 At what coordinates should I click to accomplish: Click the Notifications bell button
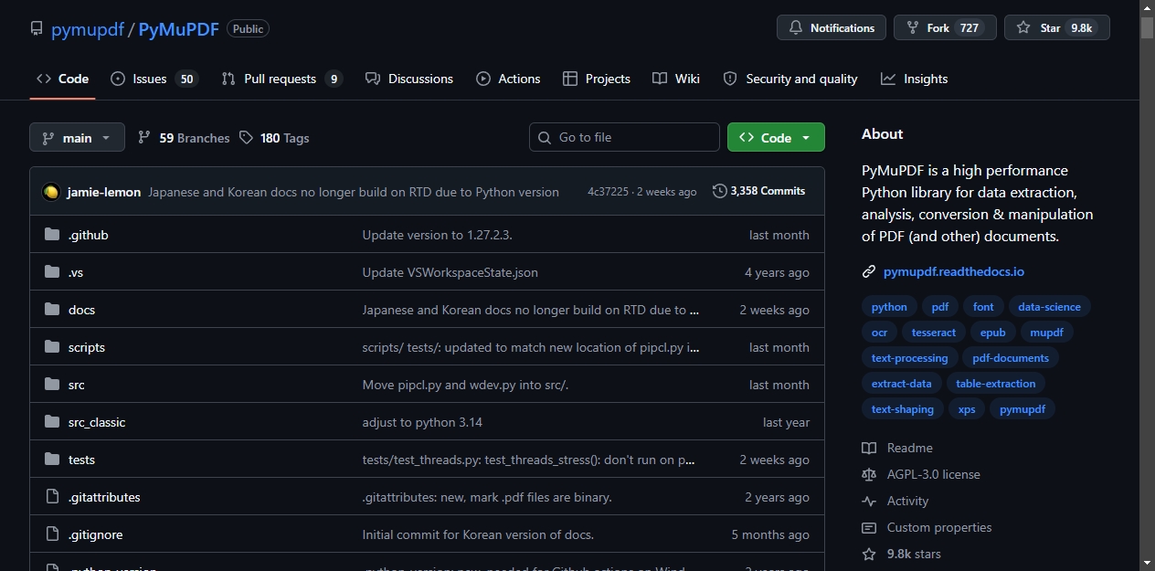[x=832, y=27]
